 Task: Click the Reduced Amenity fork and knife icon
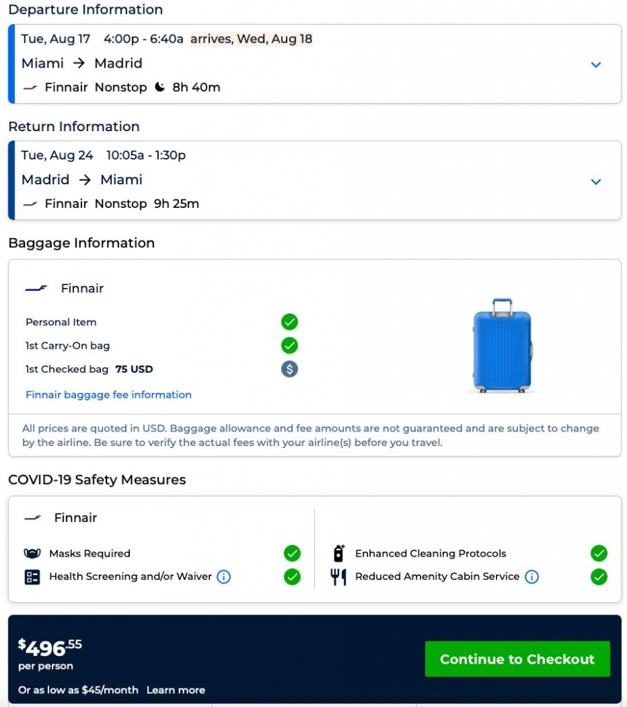[338, 577]
